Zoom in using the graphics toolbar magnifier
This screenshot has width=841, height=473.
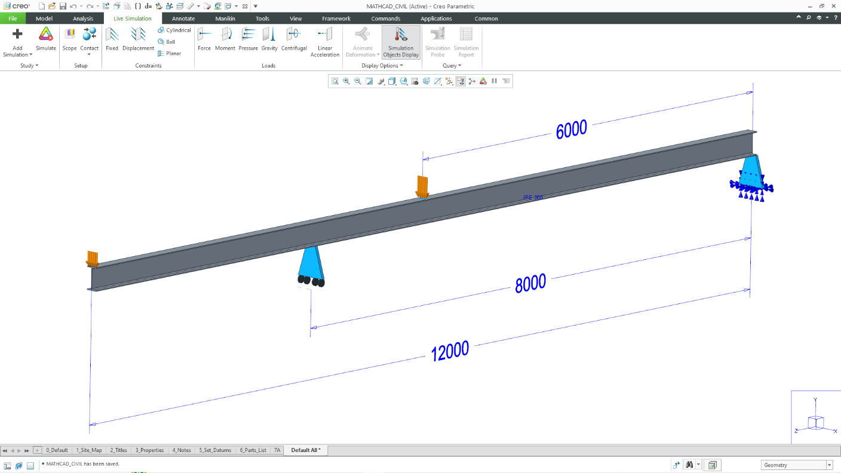pyautogui.click(x=346, y=81)
